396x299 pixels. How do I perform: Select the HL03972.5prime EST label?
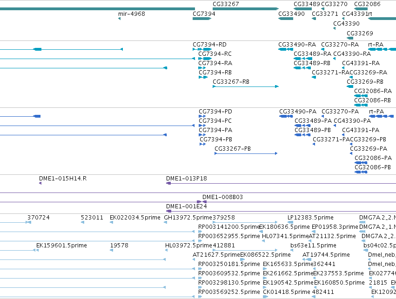(x=188, y=246)
